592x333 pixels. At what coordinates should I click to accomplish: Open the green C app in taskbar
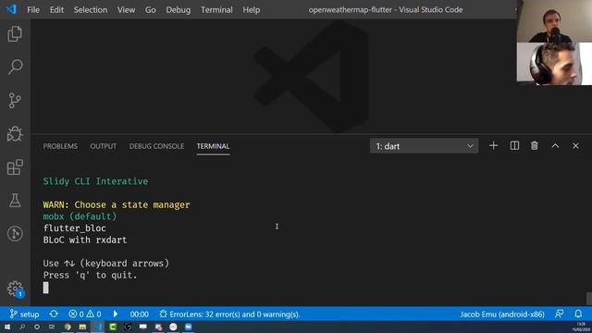113,327
